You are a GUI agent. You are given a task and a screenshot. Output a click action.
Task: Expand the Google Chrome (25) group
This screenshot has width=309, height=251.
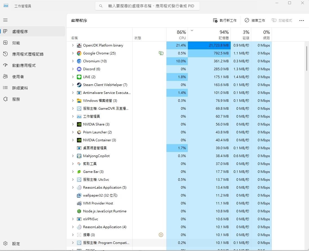[73, 53]
